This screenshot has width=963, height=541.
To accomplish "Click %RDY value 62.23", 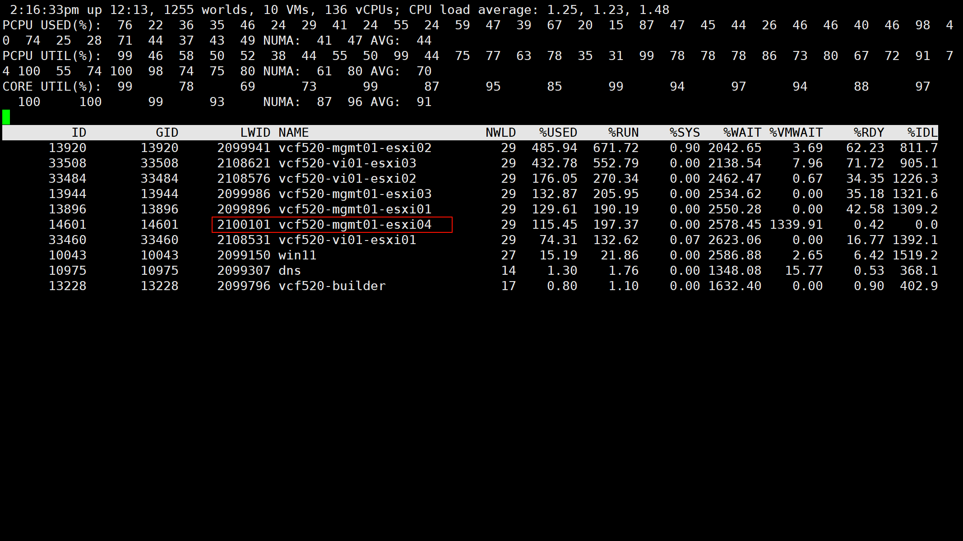I will click(865, 148).
